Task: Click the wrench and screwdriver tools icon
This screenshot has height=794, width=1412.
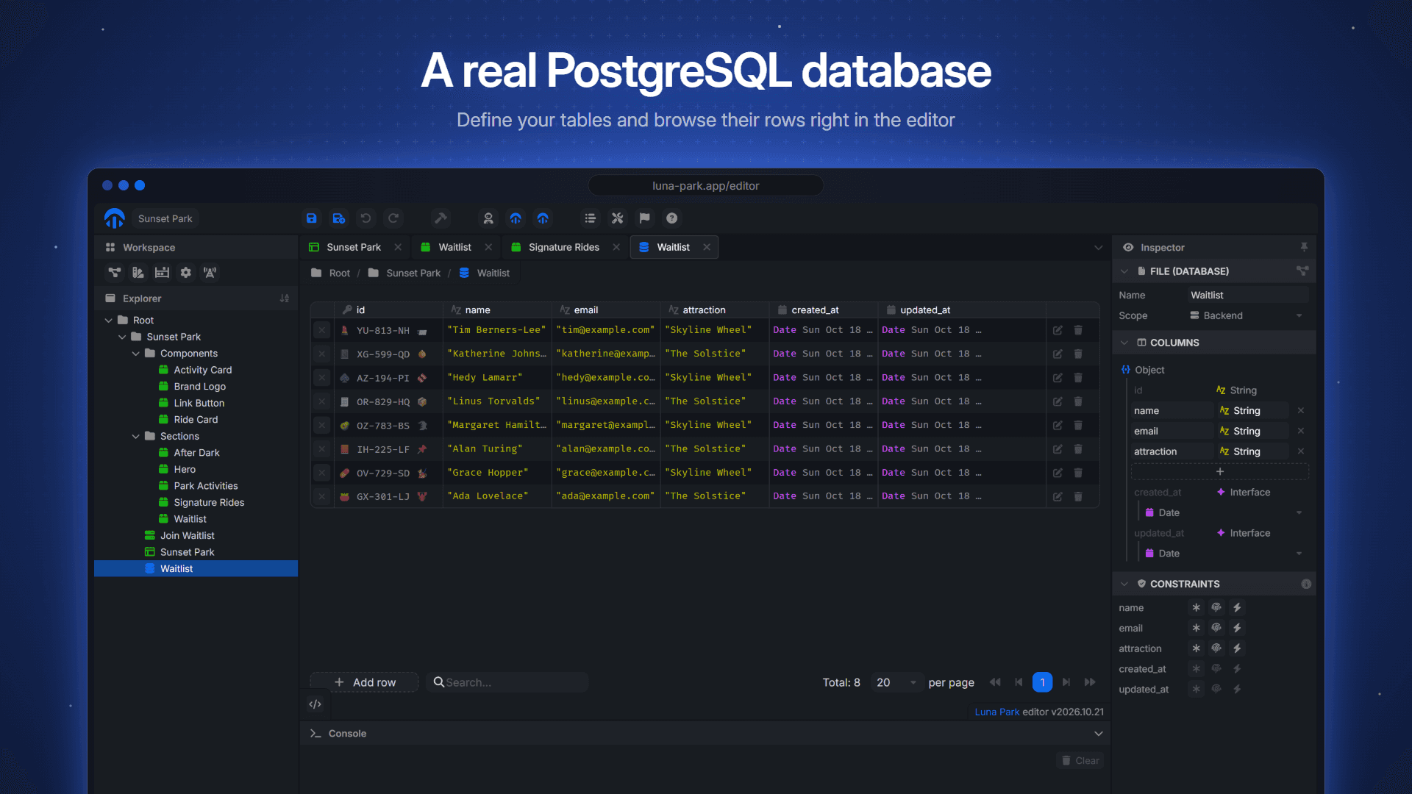Action: tap(617, 218)
